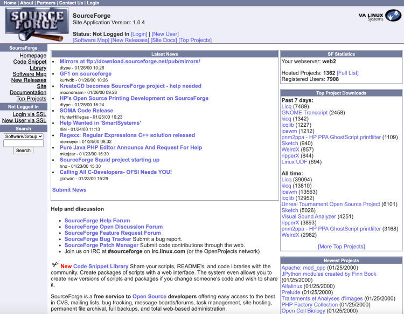Open Partners in the top navigation

[x=46, y=3]
